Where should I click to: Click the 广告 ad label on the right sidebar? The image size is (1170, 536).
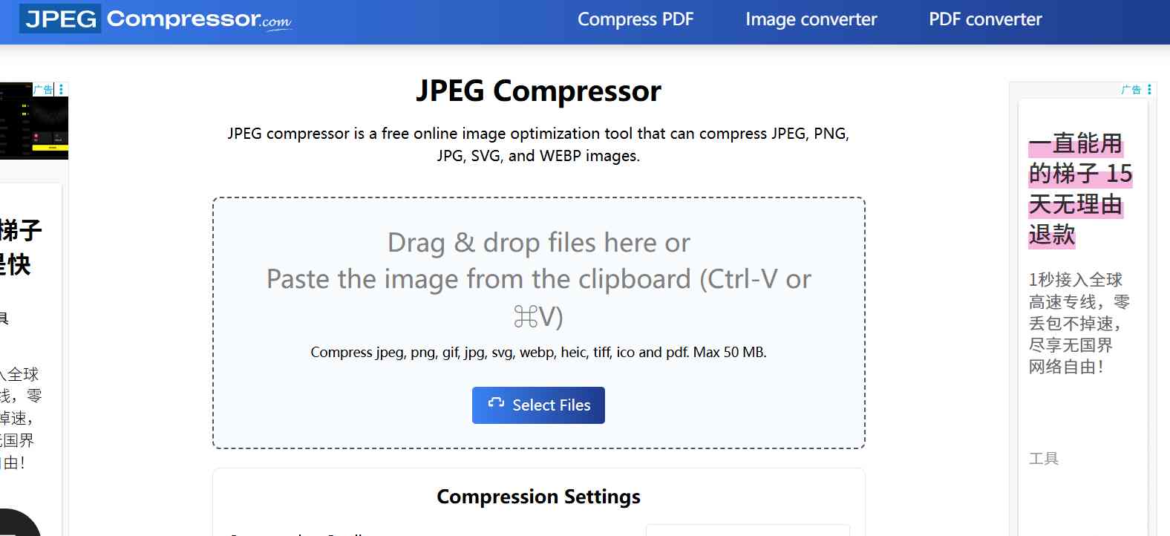pyautogui.click(x=1131, y=90)
